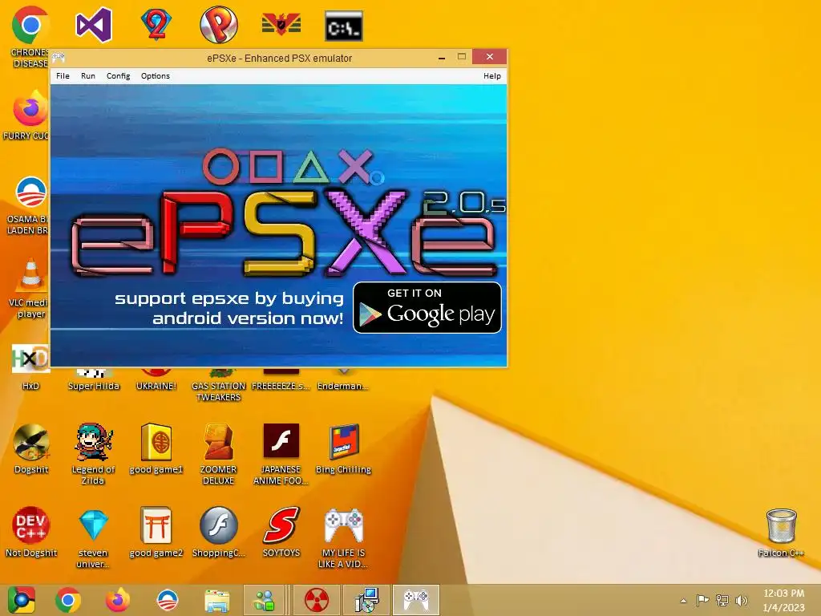The width and height of the screenshot is (821, 616).
Task: Select the JAPANESE ANIME FOO Flash icon
Action: [281, 441]
